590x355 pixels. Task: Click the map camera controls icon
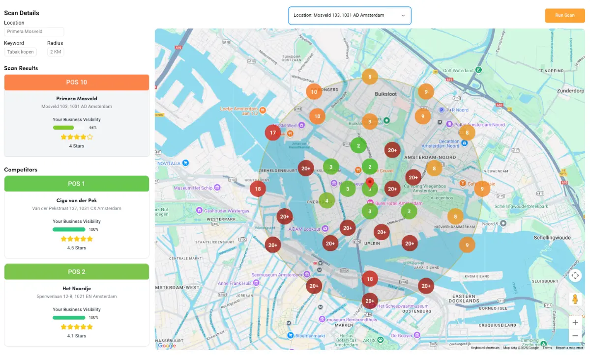(575, 275)
